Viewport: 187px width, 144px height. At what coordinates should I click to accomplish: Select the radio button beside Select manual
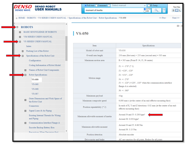pos(109,6)
